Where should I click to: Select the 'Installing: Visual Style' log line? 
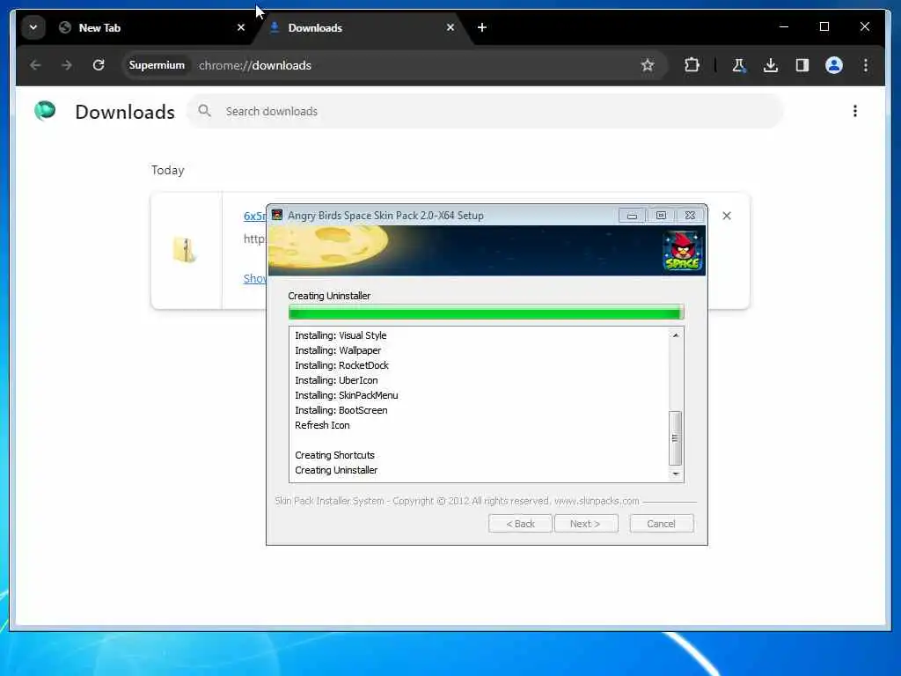pos(341,335)
